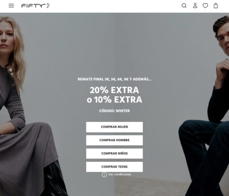
Task: Click the Fifty logo to go home
Action: coord(35,6)
